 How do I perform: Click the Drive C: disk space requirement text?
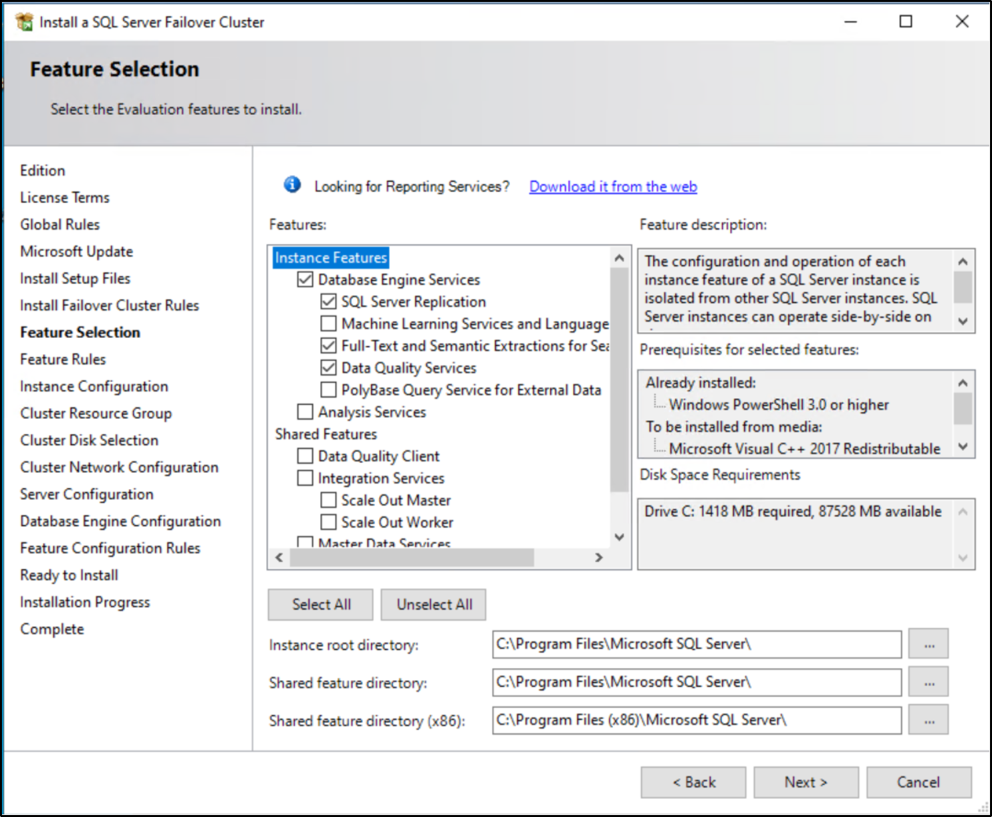(x=793, y=511)
